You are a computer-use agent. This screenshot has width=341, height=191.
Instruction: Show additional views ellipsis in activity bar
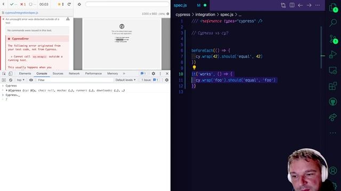333,133
